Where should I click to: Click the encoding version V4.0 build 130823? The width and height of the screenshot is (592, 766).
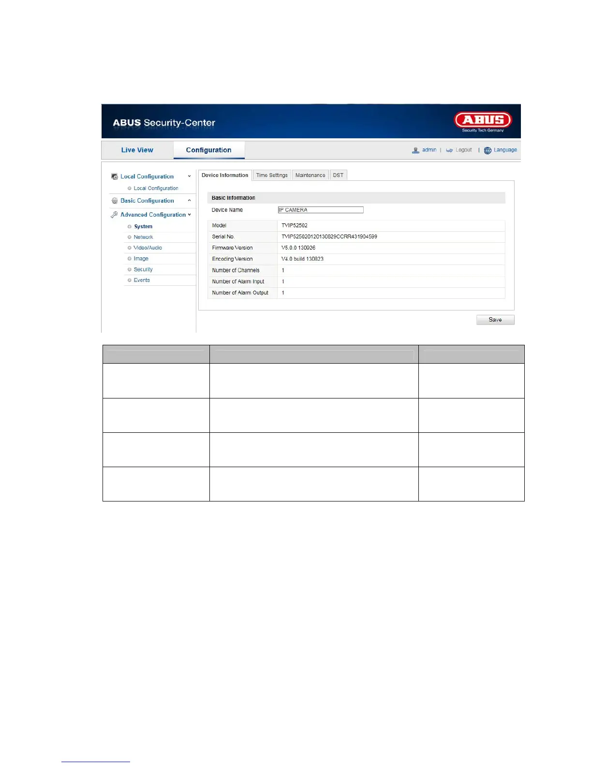(302, 259)
